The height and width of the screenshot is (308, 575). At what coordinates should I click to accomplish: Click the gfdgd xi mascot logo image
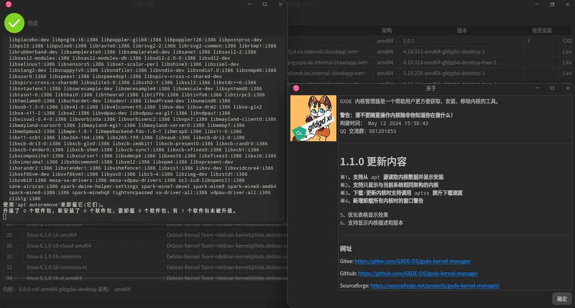point(313,118)
